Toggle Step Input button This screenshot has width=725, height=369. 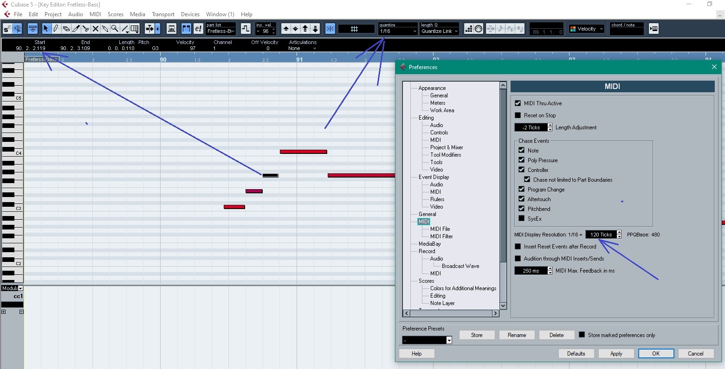point(468,29)
